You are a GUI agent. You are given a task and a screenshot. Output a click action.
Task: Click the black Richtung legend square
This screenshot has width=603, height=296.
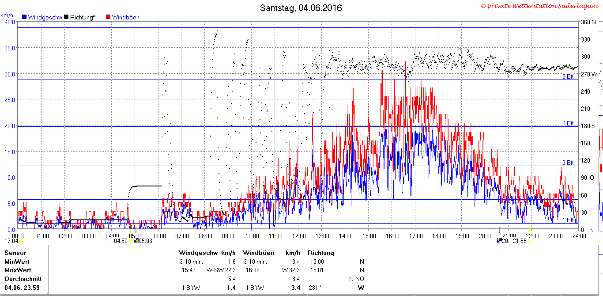[x=66, y=17]
